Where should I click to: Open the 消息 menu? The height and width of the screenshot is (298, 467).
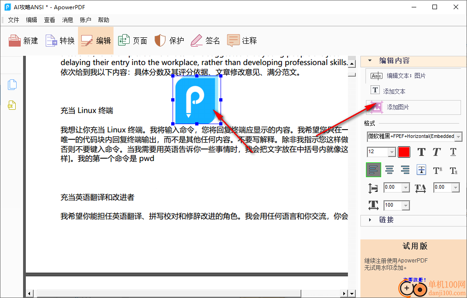(67, 20)
